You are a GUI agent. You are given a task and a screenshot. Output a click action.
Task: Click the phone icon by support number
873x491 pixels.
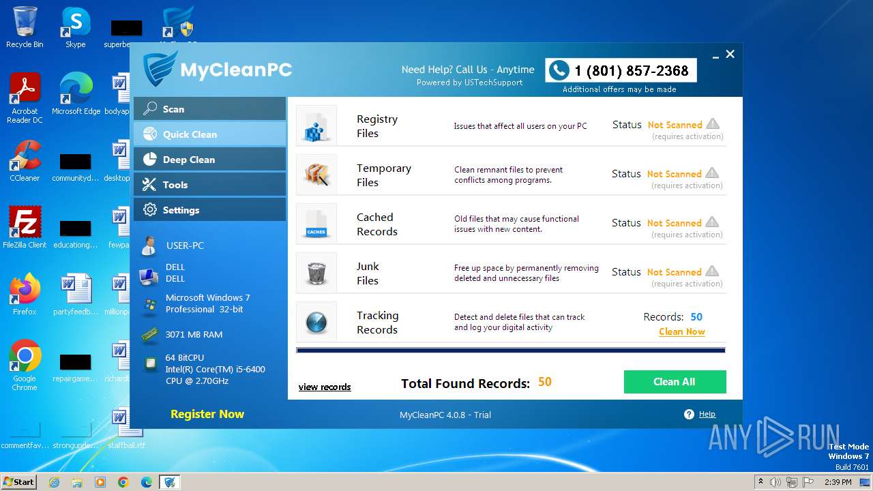(559, 70)
